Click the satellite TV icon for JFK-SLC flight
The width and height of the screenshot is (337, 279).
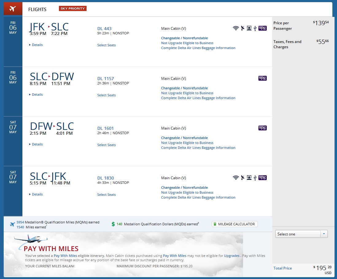tap(242, 28)
